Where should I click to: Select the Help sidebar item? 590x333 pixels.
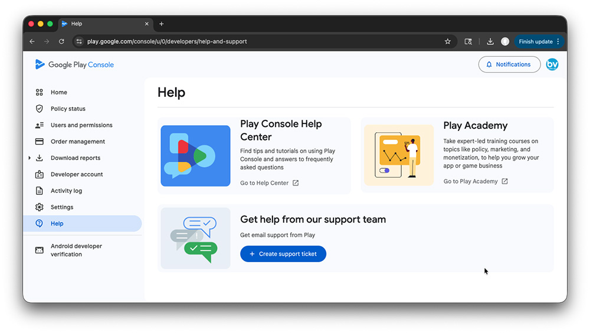coord(83,223)
